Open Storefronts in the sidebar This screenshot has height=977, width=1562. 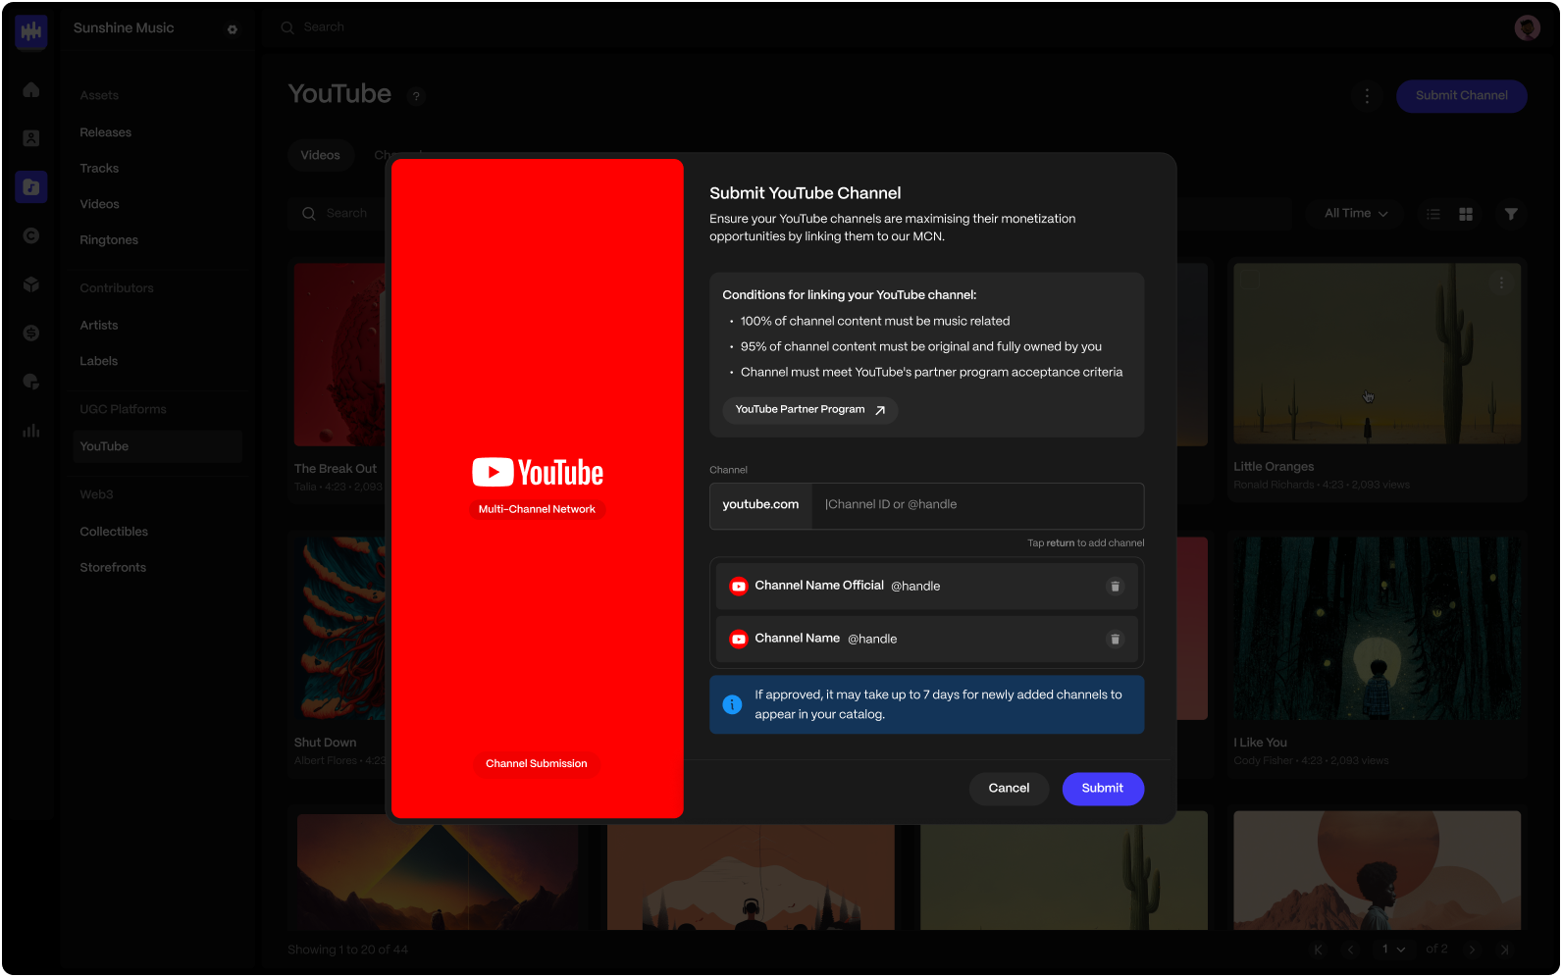(113, 568)
